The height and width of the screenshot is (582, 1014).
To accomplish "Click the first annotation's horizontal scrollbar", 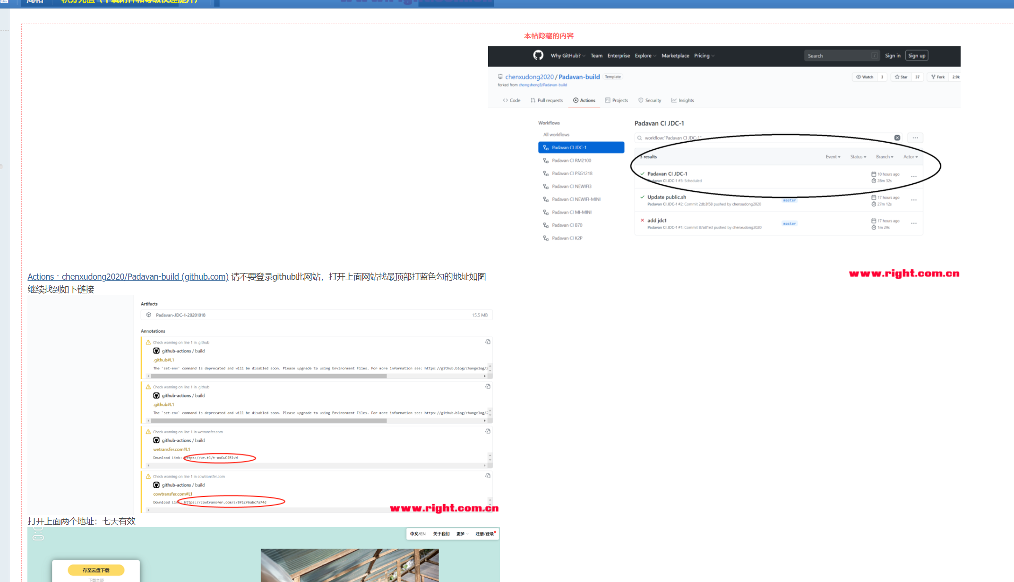I will click(269, 376).
